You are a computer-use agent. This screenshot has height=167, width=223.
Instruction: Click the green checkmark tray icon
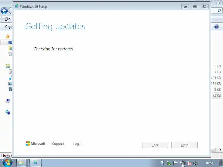[x=169, y=163]
